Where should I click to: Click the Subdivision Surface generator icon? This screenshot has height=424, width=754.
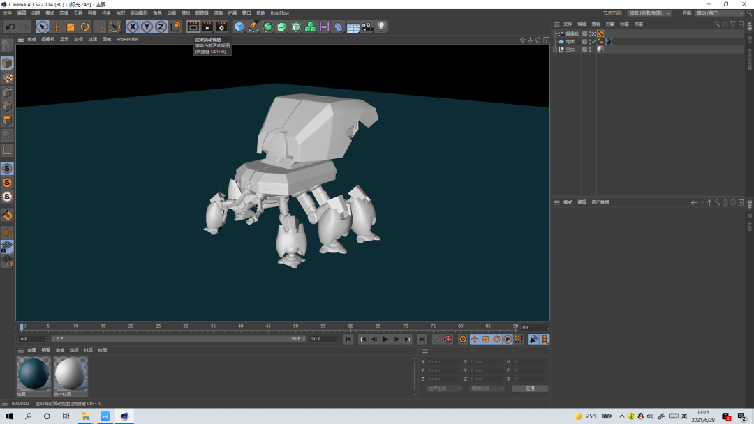click(268, 27)
